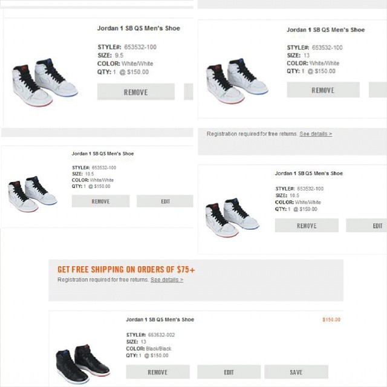This screenshot has width=387, height=387.
Task: Open See details link in upper right panel
Action: tap(316, 134)
